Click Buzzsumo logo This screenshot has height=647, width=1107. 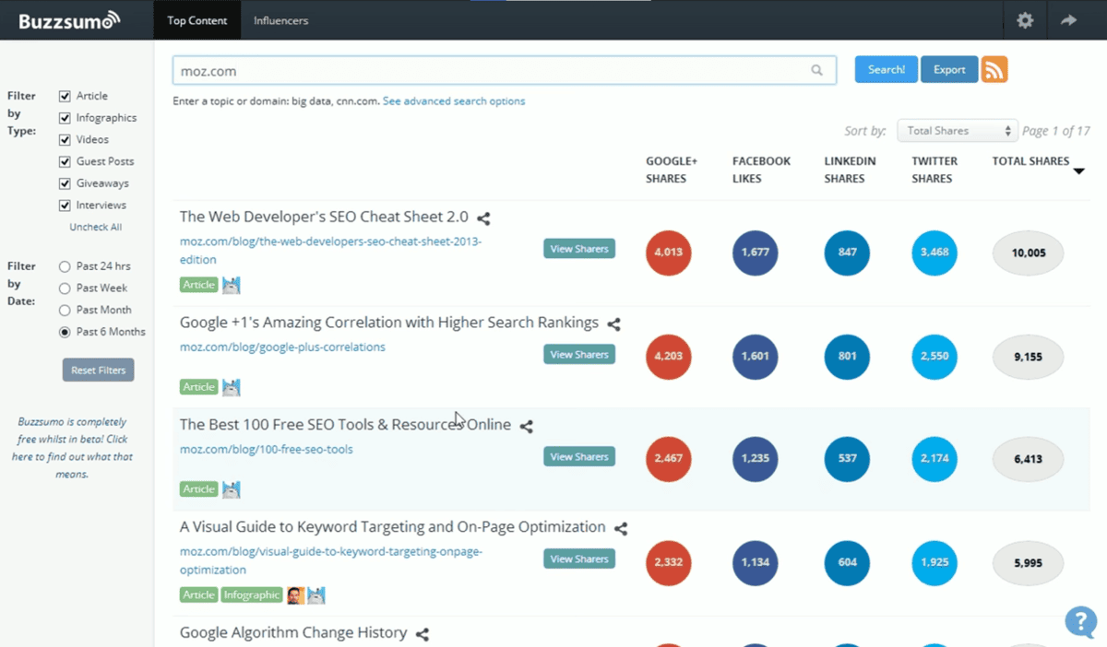coord(69,19)
